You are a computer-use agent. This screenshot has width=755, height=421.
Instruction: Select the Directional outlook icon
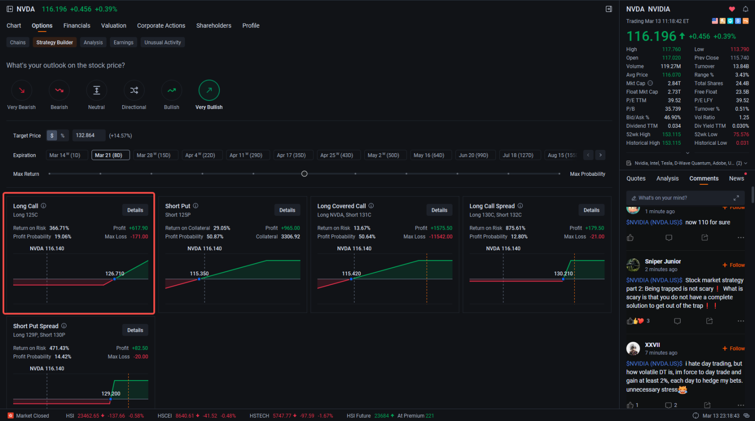point(134,91)
